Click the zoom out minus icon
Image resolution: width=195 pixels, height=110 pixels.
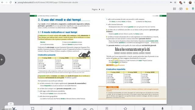pyautogui.click(x=92, y=109)
